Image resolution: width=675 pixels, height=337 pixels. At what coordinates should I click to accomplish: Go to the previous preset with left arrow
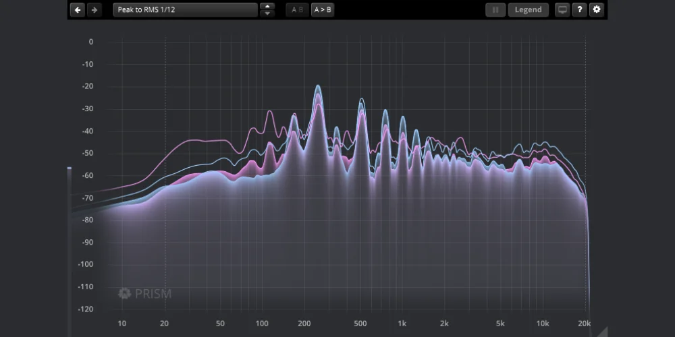pos(78,10)
